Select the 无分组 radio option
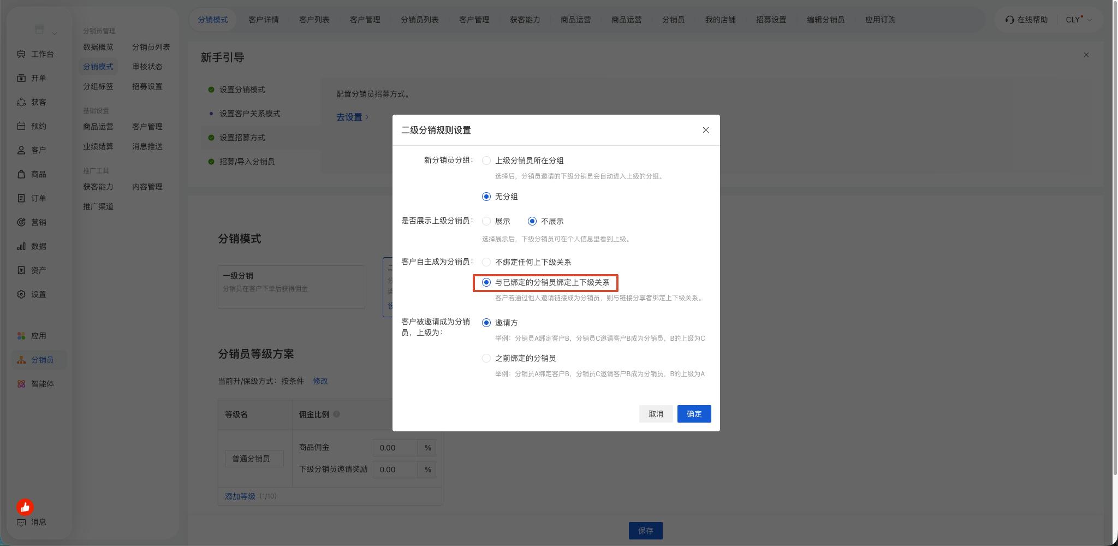The height and width of the screenshot is (546, 1118). 486,197
